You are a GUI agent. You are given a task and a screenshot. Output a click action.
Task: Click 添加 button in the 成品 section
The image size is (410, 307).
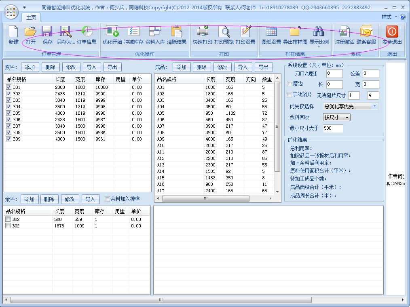pos(181,67)
